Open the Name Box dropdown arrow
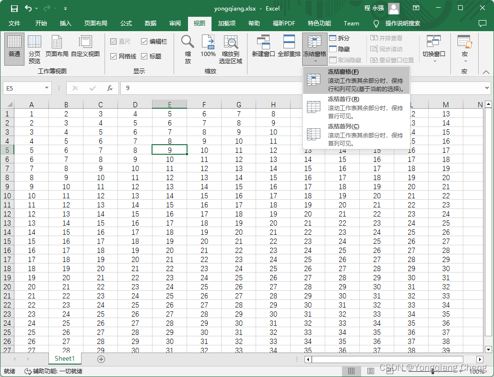 coord(47,88)
